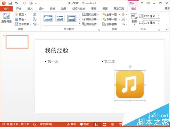Switch to the Insert (插入) tab
The image size is (170, 127).
click(x=30, y=8)
